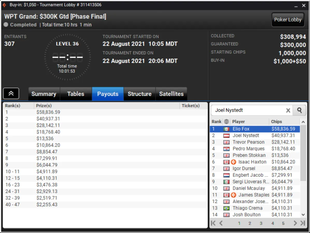Jump to the last players page
The width and height of the screenshot is (310, 233).
click(x=303, y=223)
